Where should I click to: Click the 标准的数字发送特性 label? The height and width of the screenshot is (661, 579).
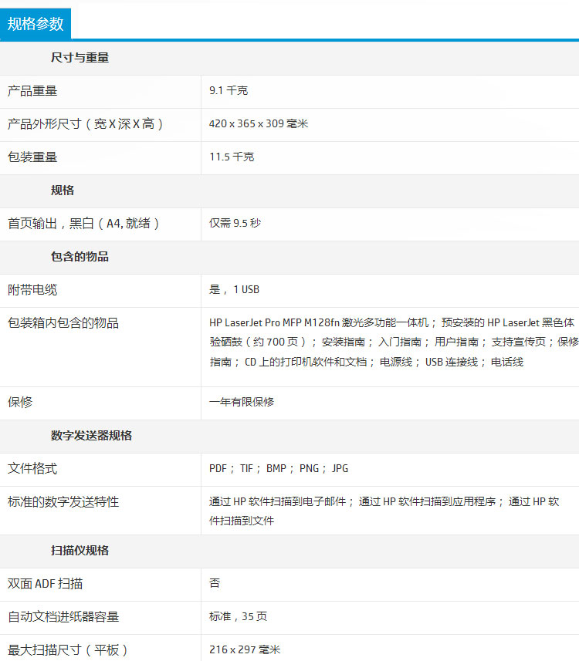coord(63,501)
